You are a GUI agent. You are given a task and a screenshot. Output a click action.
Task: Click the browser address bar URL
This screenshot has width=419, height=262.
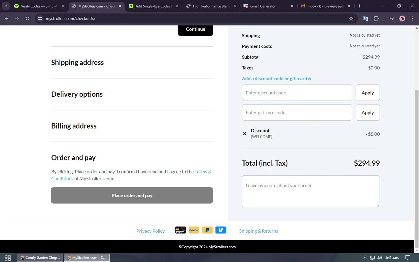(x=71, y=18)
